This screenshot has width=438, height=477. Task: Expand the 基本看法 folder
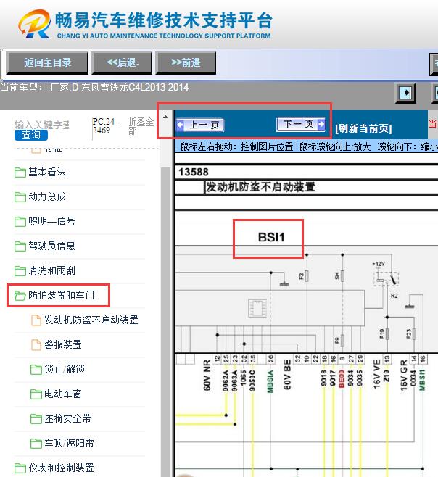click(x=47, y=173)
